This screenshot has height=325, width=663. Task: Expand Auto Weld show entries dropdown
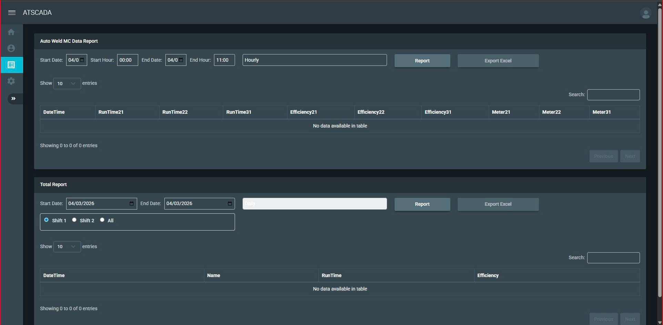[x=67, y=83]
